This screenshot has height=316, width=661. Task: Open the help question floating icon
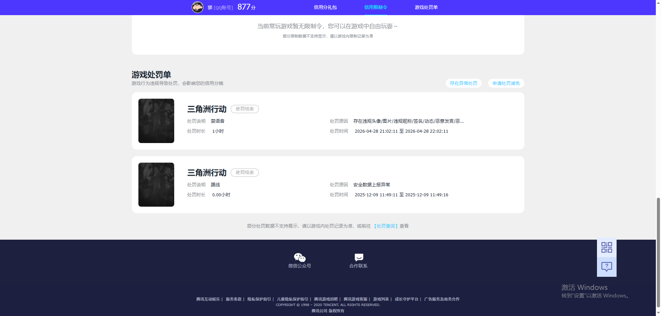607,267
